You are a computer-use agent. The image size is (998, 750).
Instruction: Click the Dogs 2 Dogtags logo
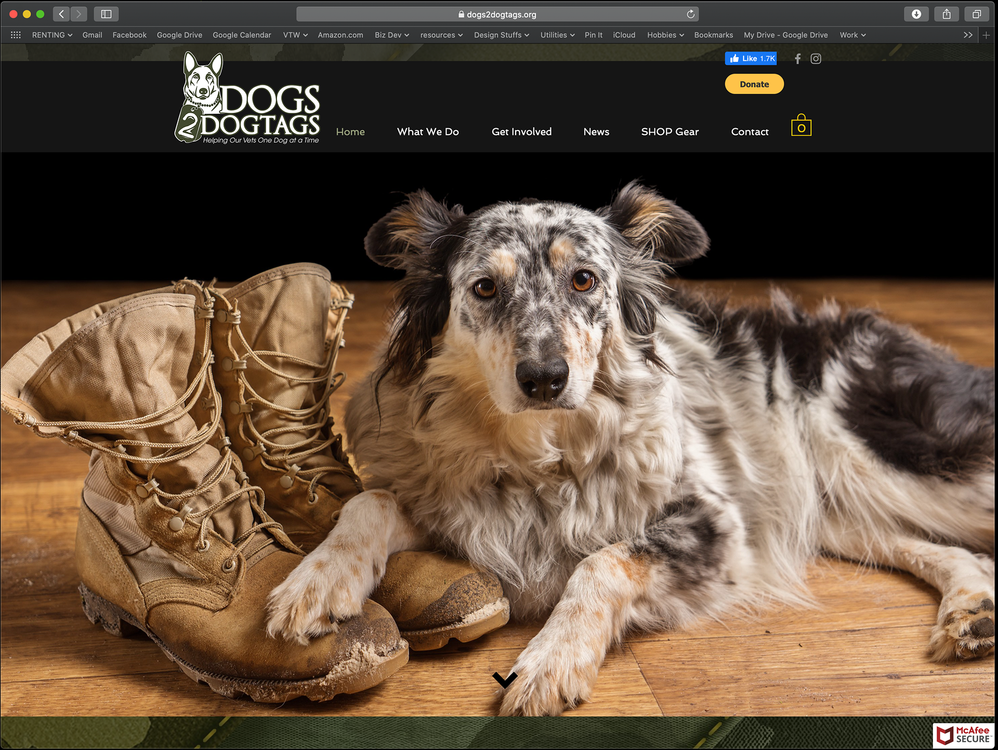click(x=247, y=99)
